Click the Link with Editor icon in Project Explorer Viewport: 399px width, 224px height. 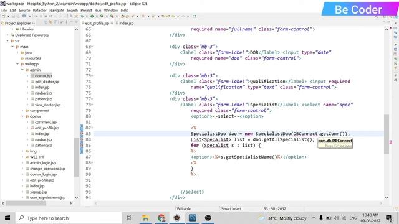(50, 22)
